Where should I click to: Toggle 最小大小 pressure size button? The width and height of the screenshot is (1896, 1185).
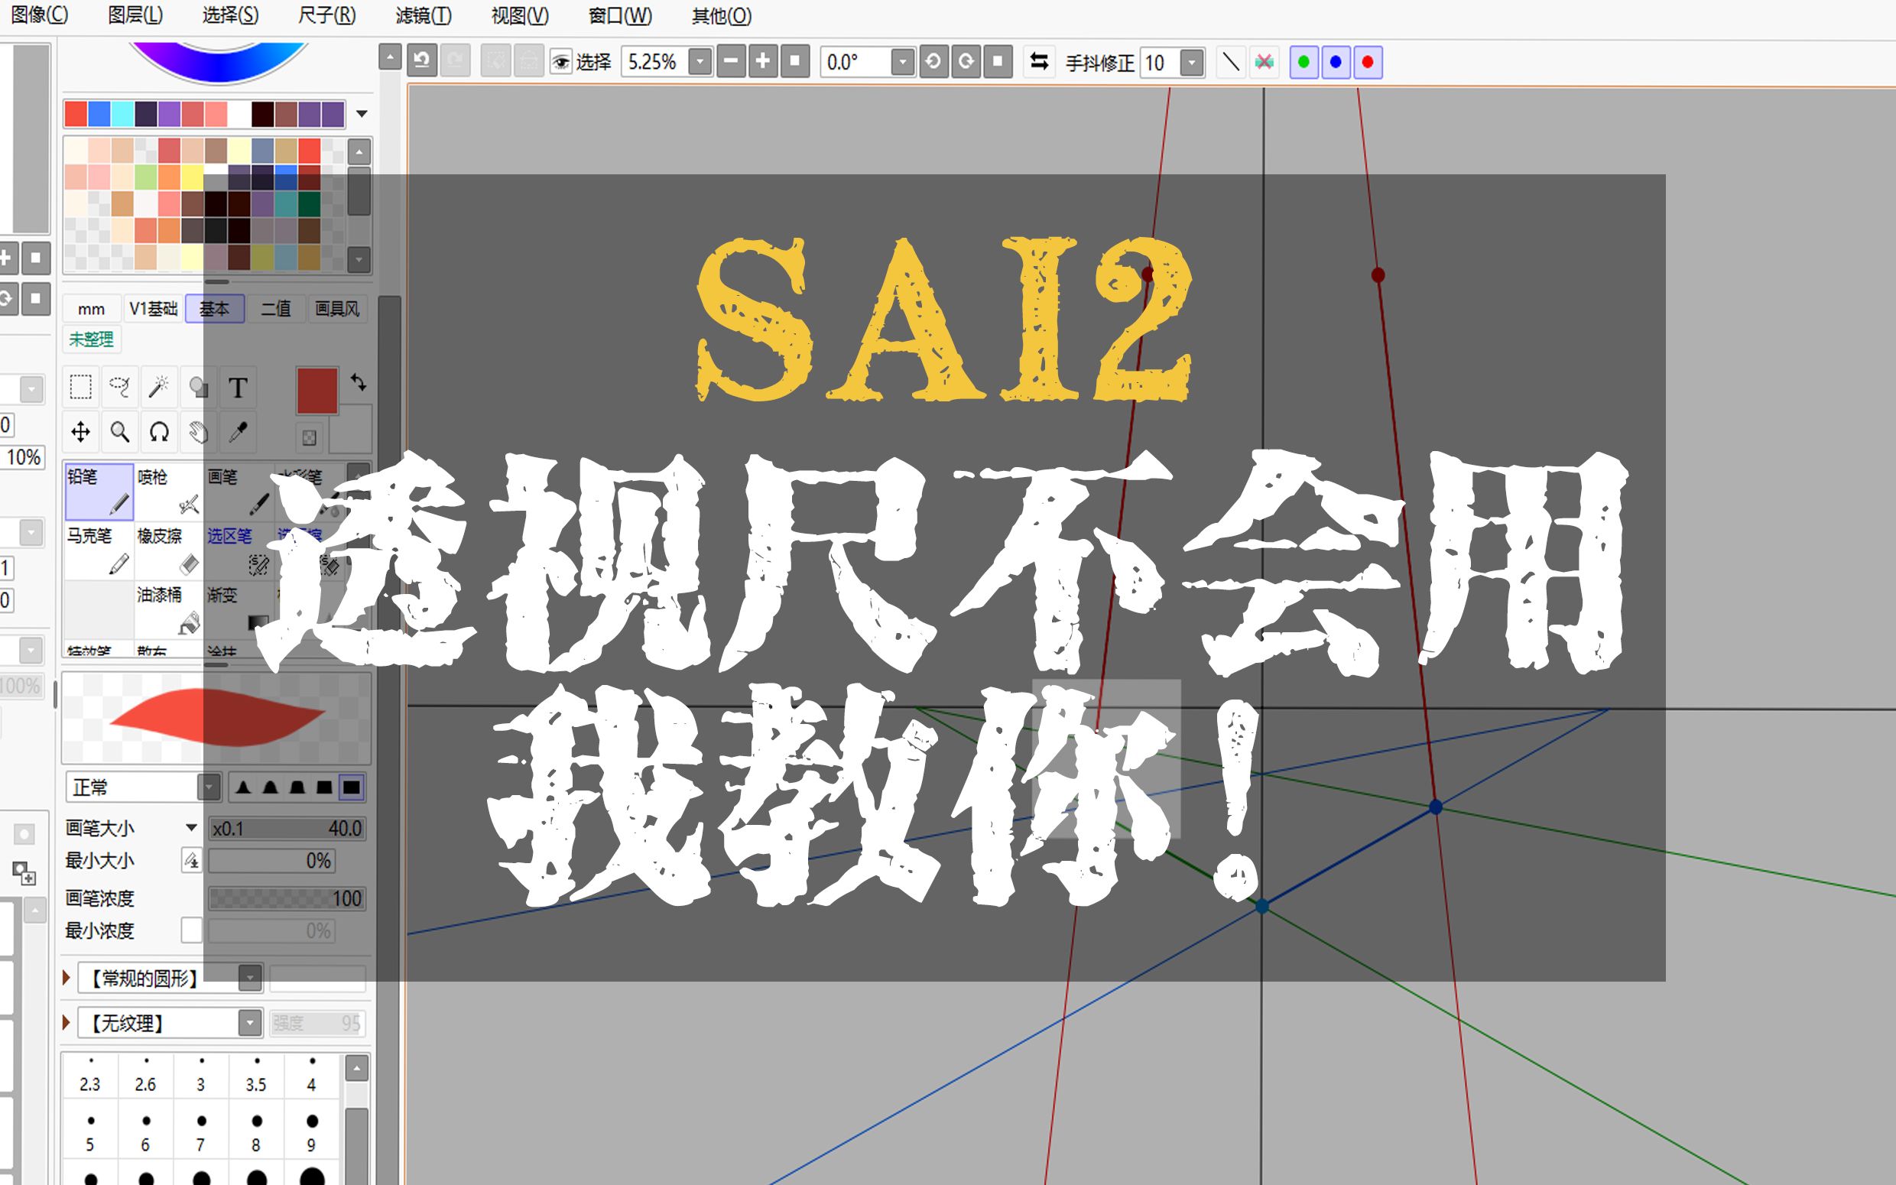point(191,861)
